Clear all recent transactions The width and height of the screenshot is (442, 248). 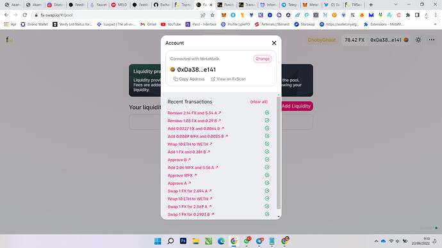click(x=259, y=102)
